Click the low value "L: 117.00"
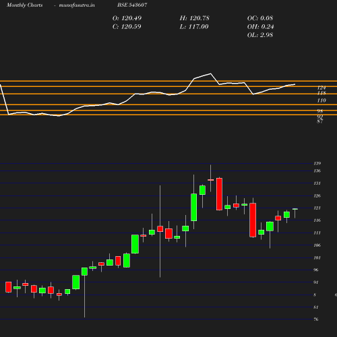Image resolution: width=337 pixels, height=337 pixels. pyautogui.click(x=194, y=27)
